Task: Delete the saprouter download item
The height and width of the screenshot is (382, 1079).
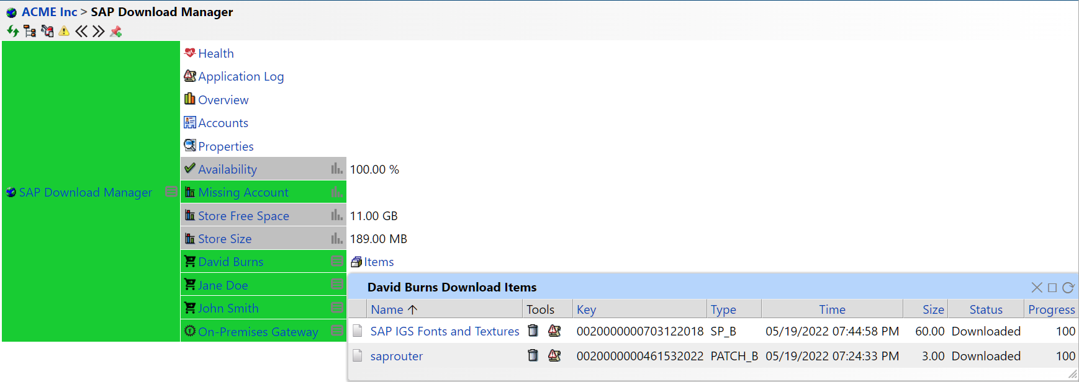Action: 533,356
